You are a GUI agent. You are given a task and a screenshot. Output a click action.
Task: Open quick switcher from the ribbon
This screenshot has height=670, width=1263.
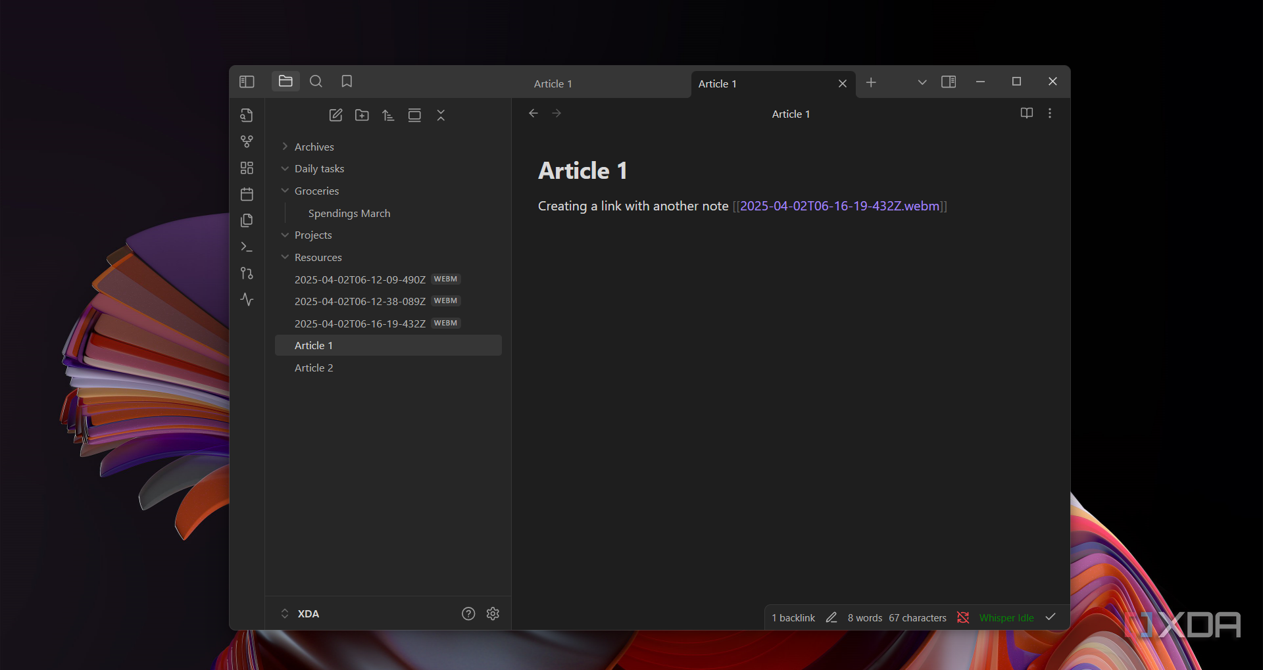pos(247,115)
